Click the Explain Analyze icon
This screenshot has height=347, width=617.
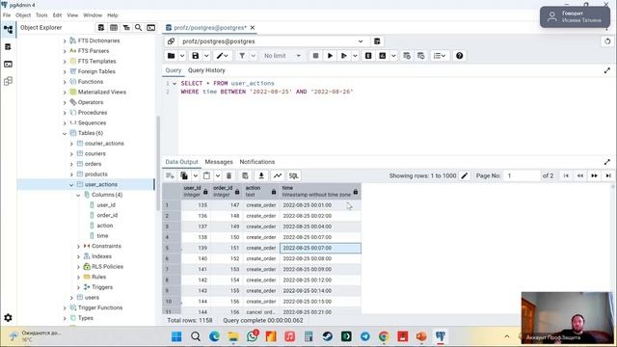(x=382, y=56)
